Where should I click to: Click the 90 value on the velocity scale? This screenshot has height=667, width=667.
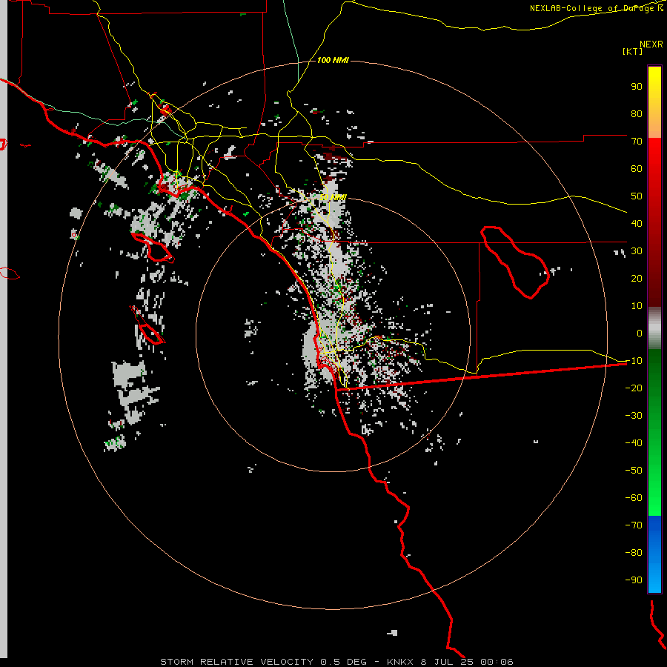(637, 87)
